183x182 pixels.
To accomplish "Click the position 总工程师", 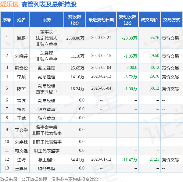I will [47, 160].
